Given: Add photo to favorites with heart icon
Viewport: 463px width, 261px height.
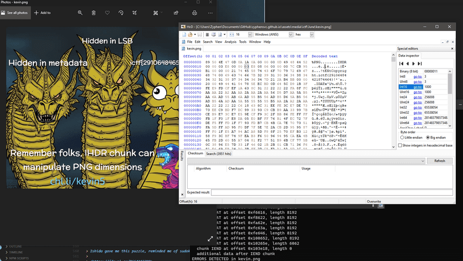Looking at the screenshot, I should (107, 13).
